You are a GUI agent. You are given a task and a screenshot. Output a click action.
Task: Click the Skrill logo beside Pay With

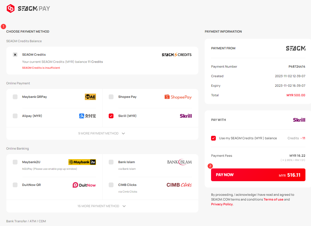pyautogui.click(x=299, y=120)
